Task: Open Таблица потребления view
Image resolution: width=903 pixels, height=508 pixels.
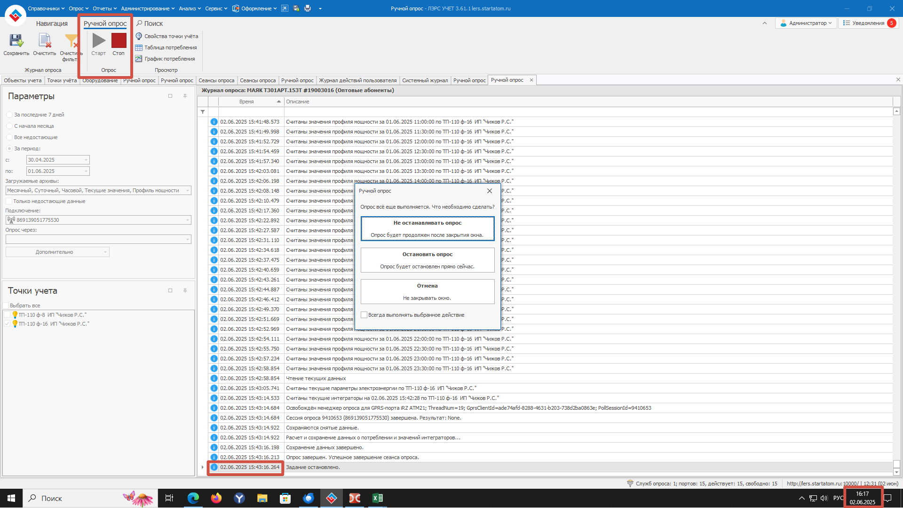Action: (166, 47)
